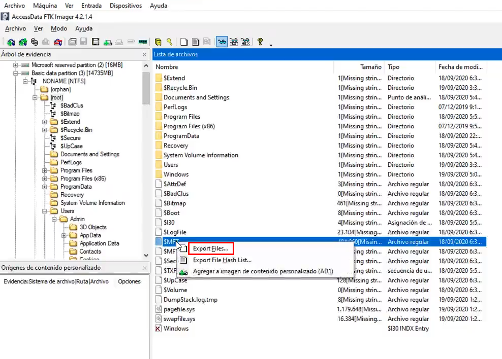This screenshot has height=359, width=502.
Task: Sort file list by Tipo column
Action: 410,67
